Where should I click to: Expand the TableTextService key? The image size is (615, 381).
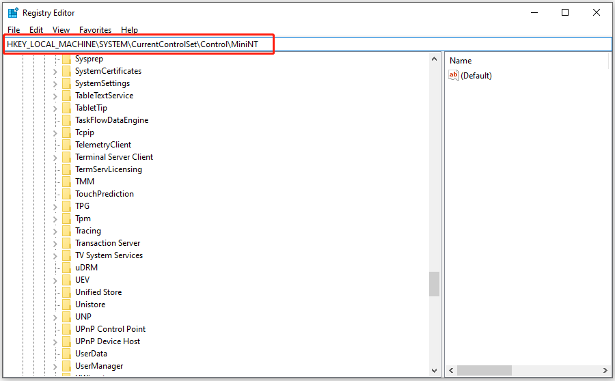coord(55,96)
